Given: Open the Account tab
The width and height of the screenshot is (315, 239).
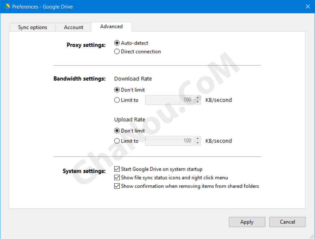Looking at the screenshot, I should (x=73, y=27).
